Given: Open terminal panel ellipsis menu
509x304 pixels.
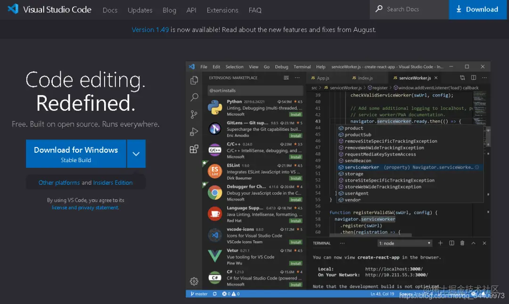Looking at the screenshot, I should tap(342, 243).
